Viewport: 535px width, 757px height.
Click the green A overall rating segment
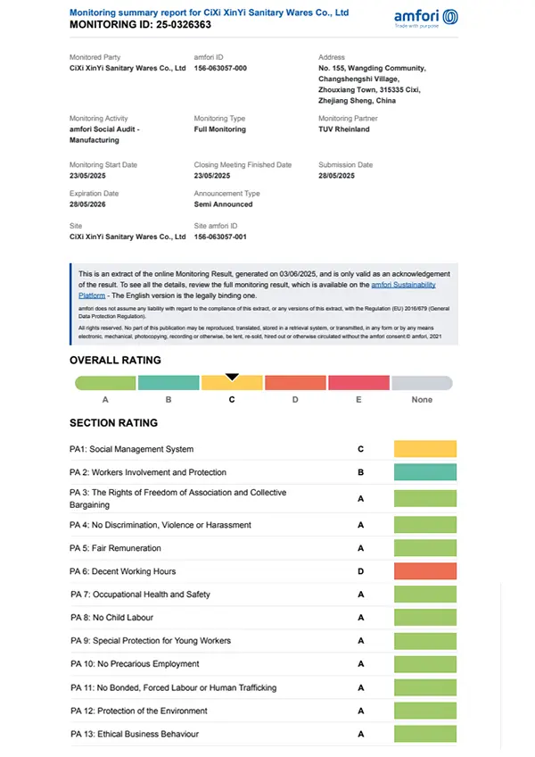(105, 383)
